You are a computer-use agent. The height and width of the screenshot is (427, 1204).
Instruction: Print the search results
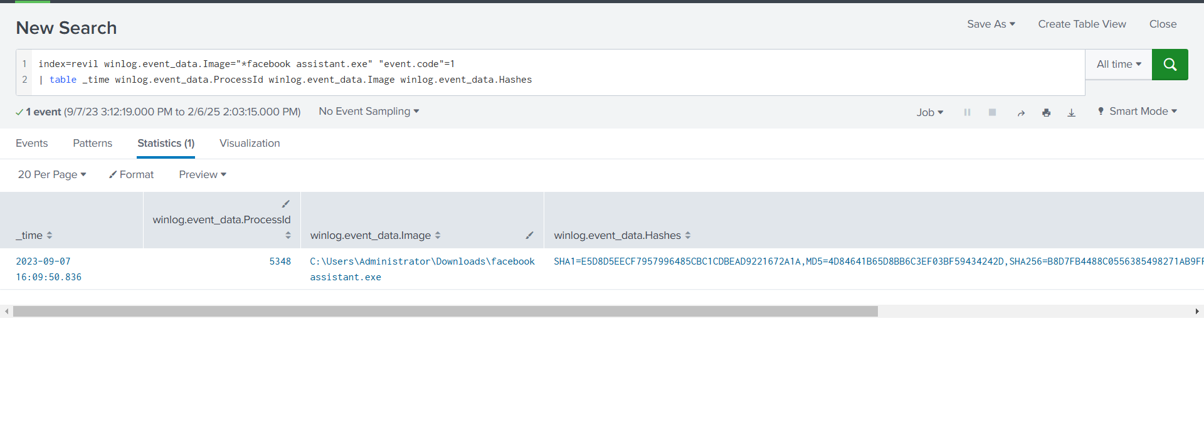(1046, 113)
